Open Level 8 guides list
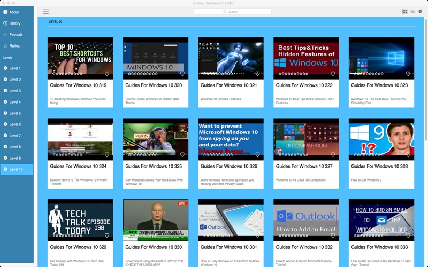Viewport: 428px width, 267px height. pos(17,147)
